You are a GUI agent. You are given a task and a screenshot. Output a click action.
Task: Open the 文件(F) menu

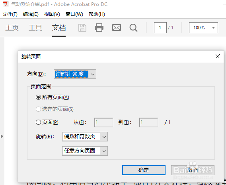[10, 14]
